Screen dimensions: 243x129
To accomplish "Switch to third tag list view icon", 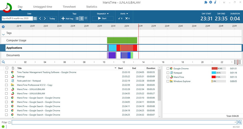I will tap(86, 19).
